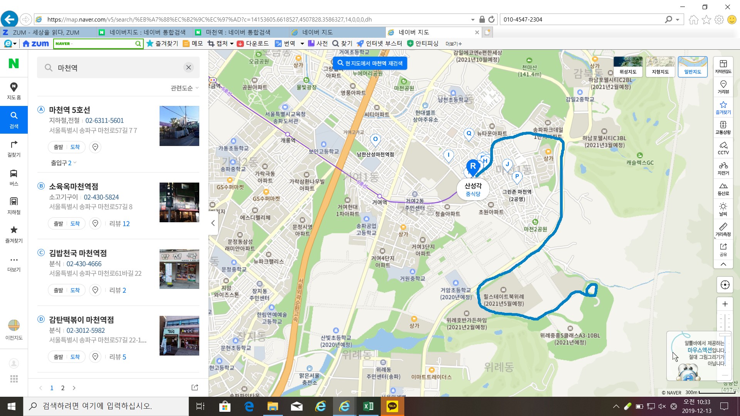The image size is (740, 416).
Task: Click the 거리뷰 street view tool
Action: pyautogui.click(x=723, y=87)
